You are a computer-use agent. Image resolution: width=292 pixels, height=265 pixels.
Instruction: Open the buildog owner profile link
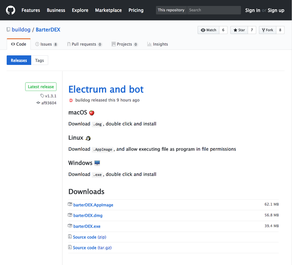pyautogui.click(x=21, y=30)
